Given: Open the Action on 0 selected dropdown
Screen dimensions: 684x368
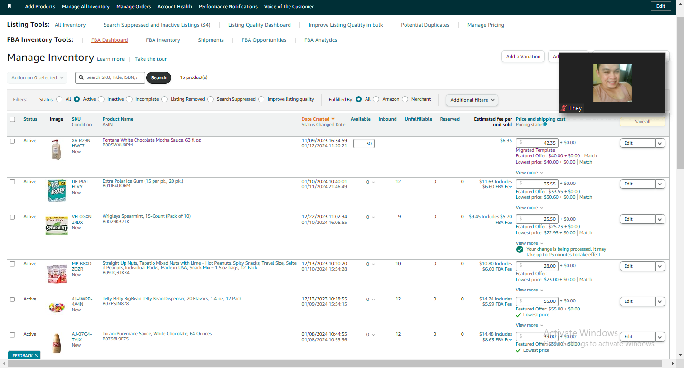Looking at the screenshot, I should click(37, 77).
